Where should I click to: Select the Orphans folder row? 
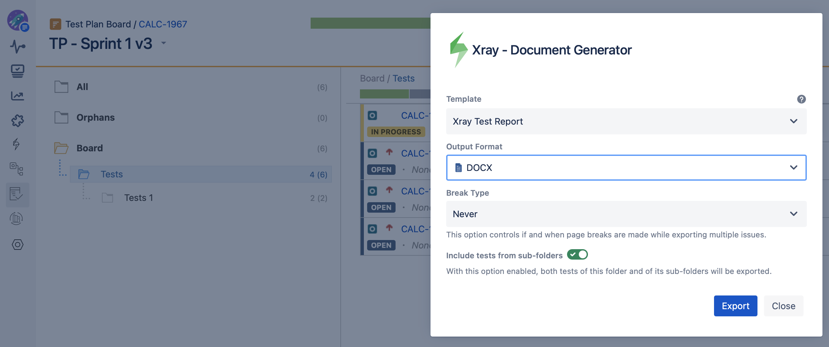pos(191,117)
